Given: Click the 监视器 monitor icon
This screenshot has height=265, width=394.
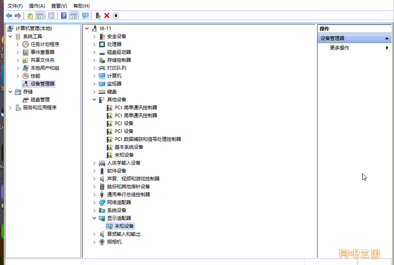Looking at the screenshot, I should (102, 84).
